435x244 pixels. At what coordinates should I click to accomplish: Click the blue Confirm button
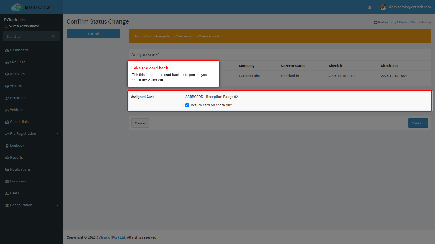point(418,123)
